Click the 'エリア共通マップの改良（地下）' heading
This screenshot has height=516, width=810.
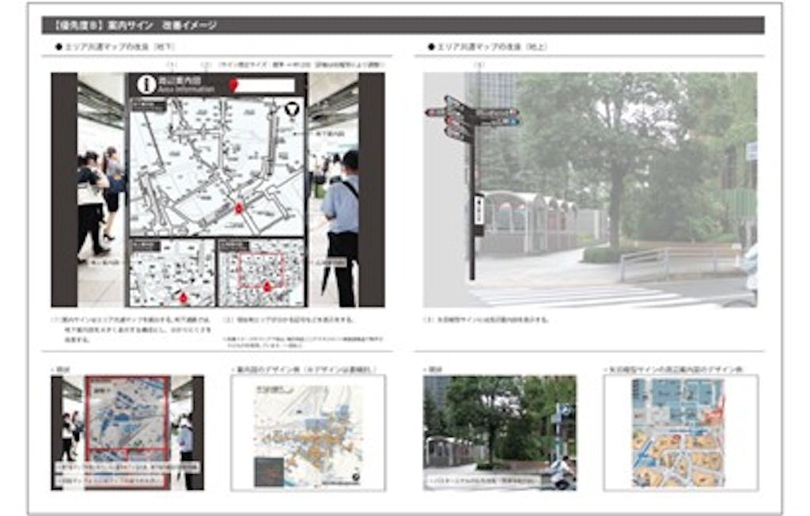coord(115,47)
